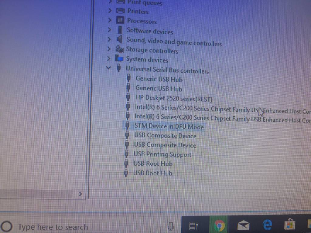Click the Printers category icon
The height and width of the screenshot is (233, 311).
pos(120,11)
